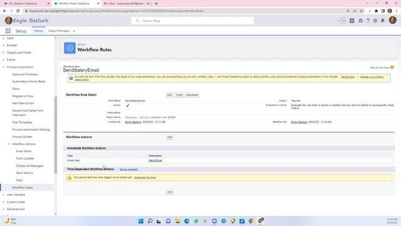Open Trailhead guidance center icon
This screenshot has width=401, height=226.
pos(360,21)
